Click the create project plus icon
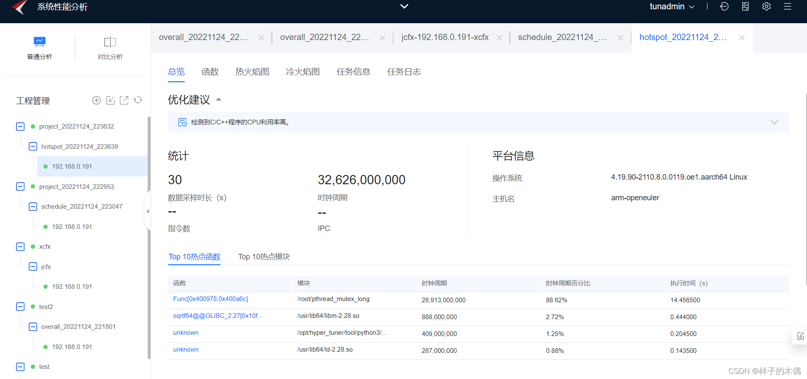The width and height of the screenshot is (807, 379). 97,100
